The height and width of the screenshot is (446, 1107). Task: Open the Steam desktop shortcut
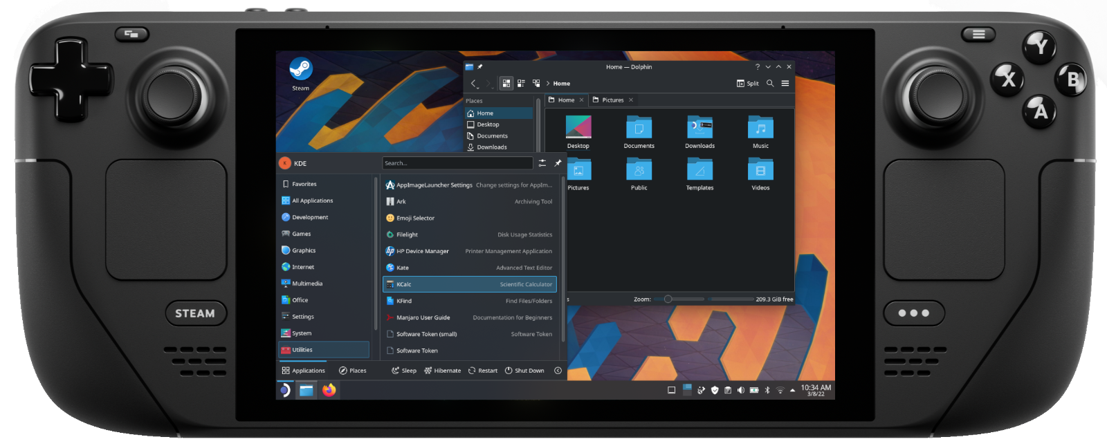pos(300,71)
